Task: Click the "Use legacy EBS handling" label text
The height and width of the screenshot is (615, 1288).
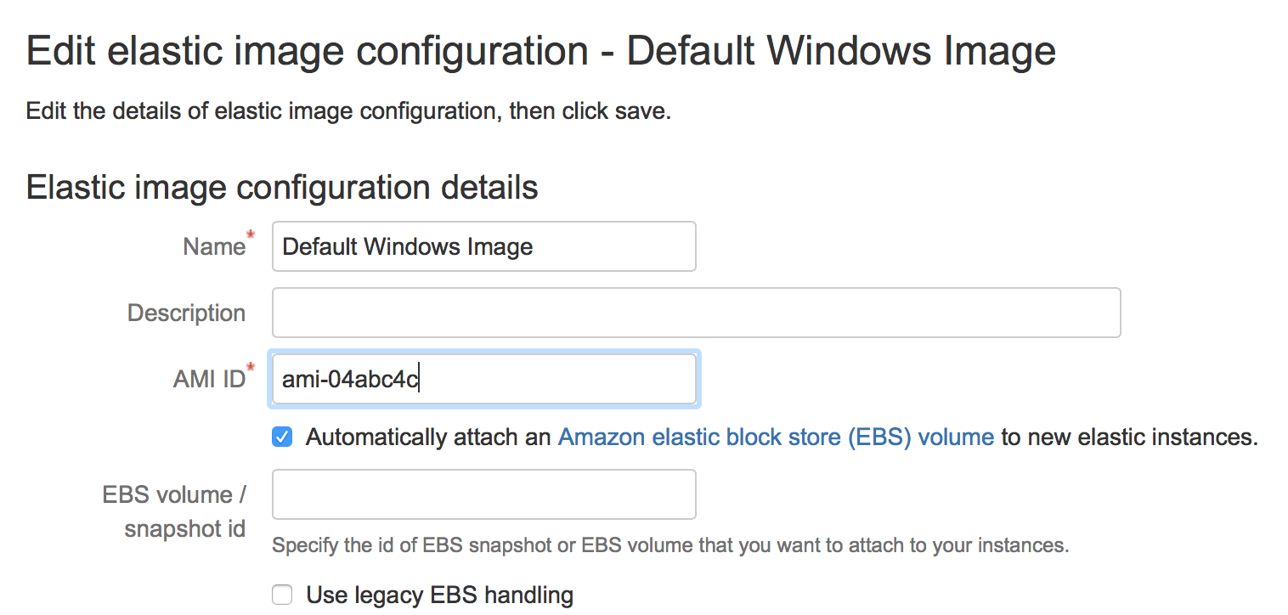Action: pos(439,595)
